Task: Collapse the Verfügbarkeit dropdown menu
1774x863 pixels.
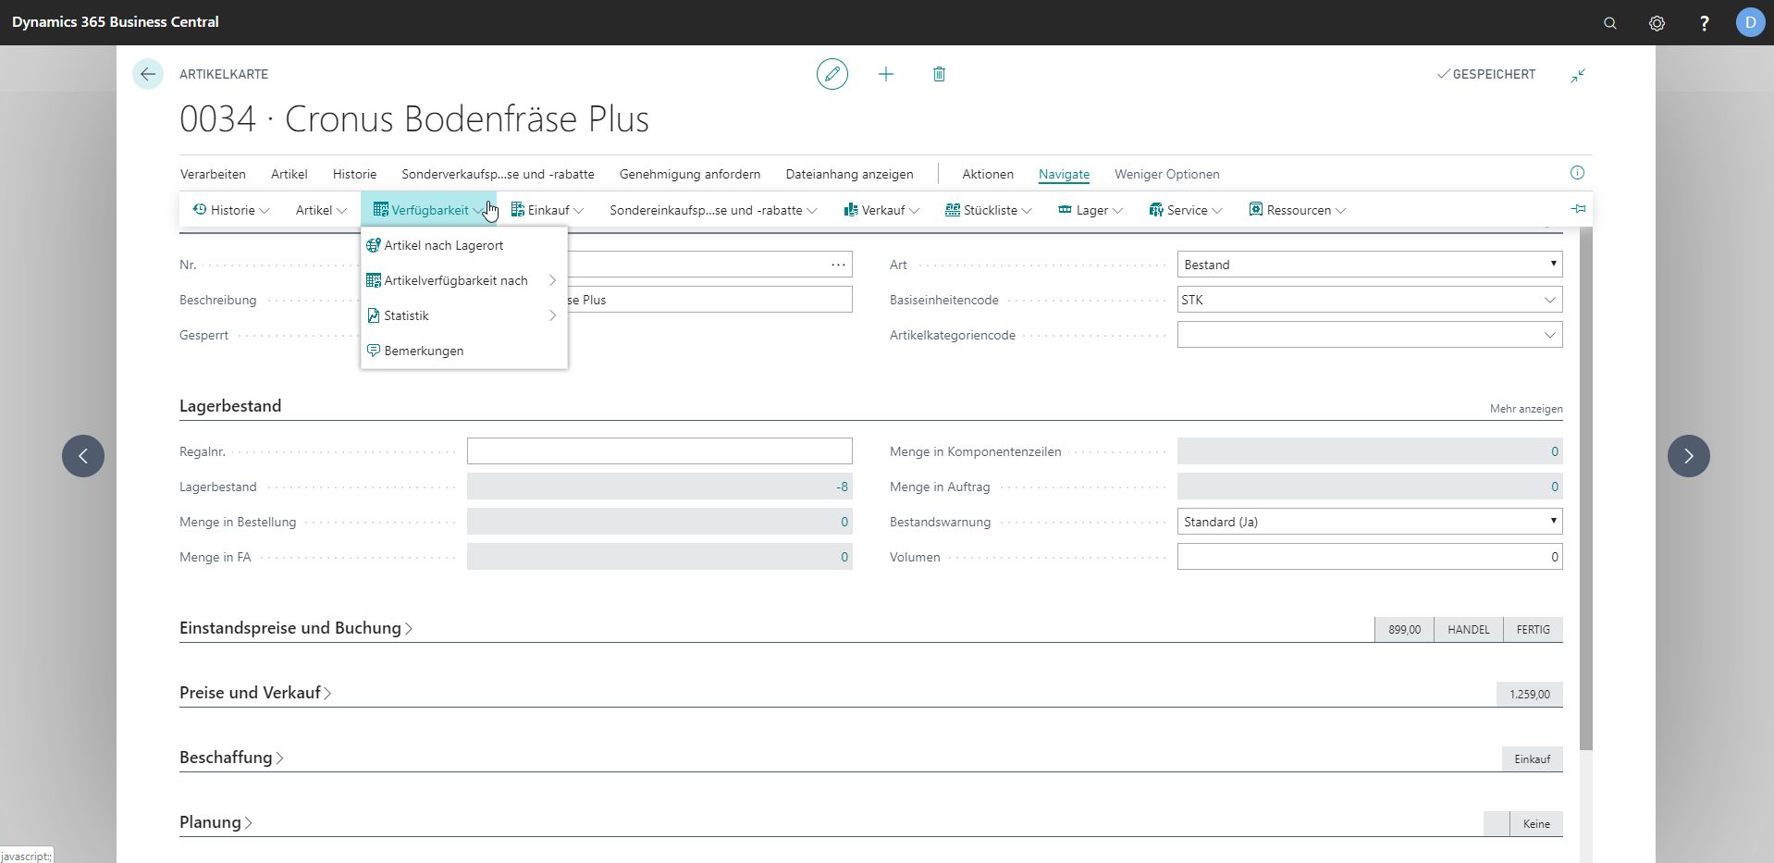Action: [428, 210]
